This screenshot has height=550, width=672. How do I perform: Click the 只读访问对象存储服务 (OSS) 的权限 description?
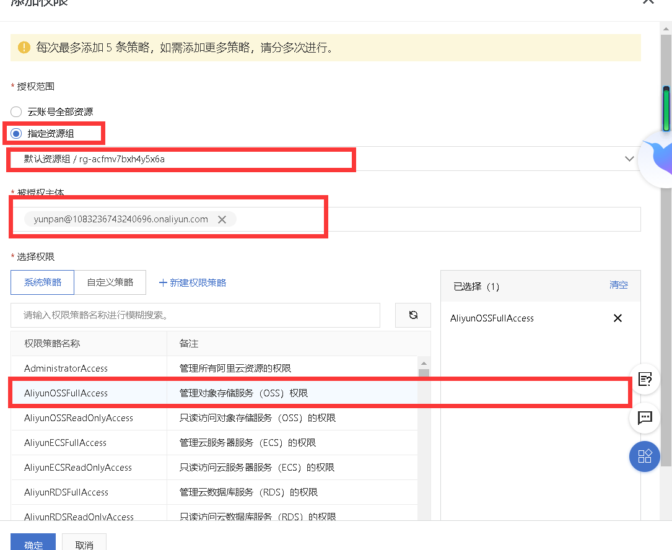257,418
